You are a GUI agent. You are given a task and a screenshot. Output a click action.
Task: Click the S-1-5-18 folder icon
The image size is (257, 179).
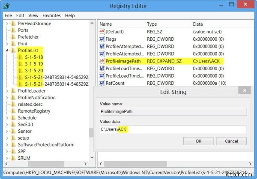point(20,57)
